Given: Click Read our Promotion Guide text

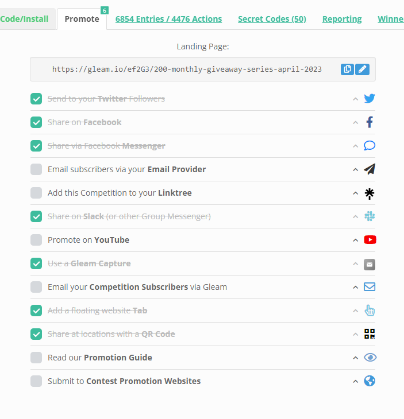Looking at the screenshot, I should tap(100, 357).
